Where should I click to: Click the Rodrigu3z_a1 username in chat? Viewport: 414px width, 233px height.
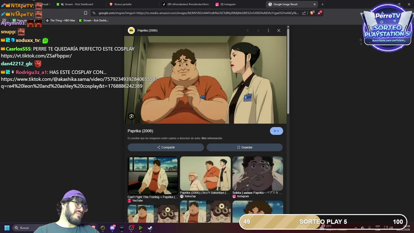click(31, 72)
